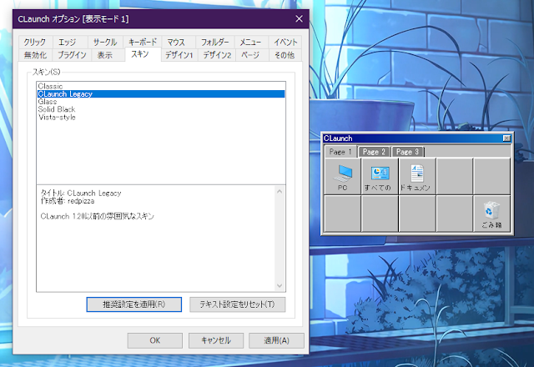The width and height of the screenshot is (534, 367).
Task: Open the その他 tab
Action: click(x=285, y=55)
